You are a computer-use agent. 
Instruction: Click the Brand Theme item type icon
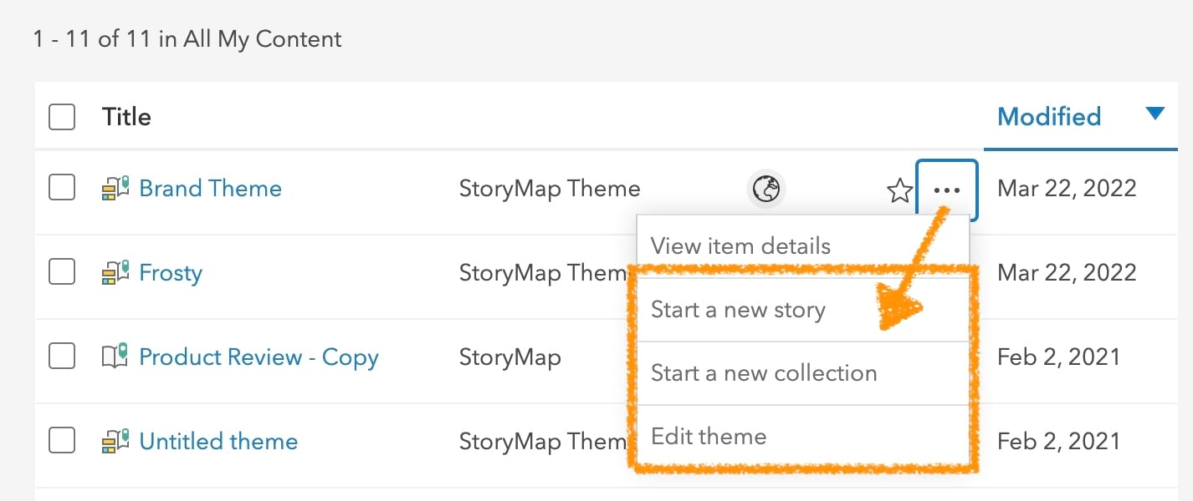[x=115, y=188]
